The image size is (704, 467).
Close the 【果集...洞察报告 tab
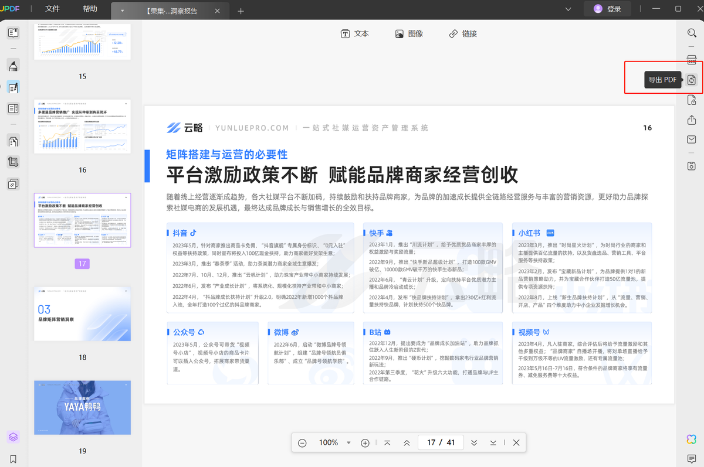tap(218, 11)
